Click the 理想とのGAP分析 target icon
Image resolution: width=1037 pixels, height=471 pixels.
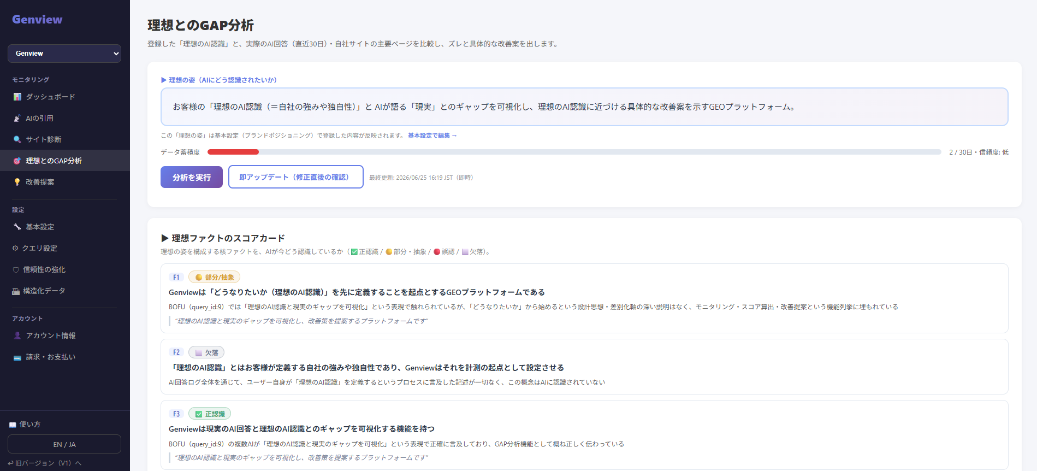17,161
